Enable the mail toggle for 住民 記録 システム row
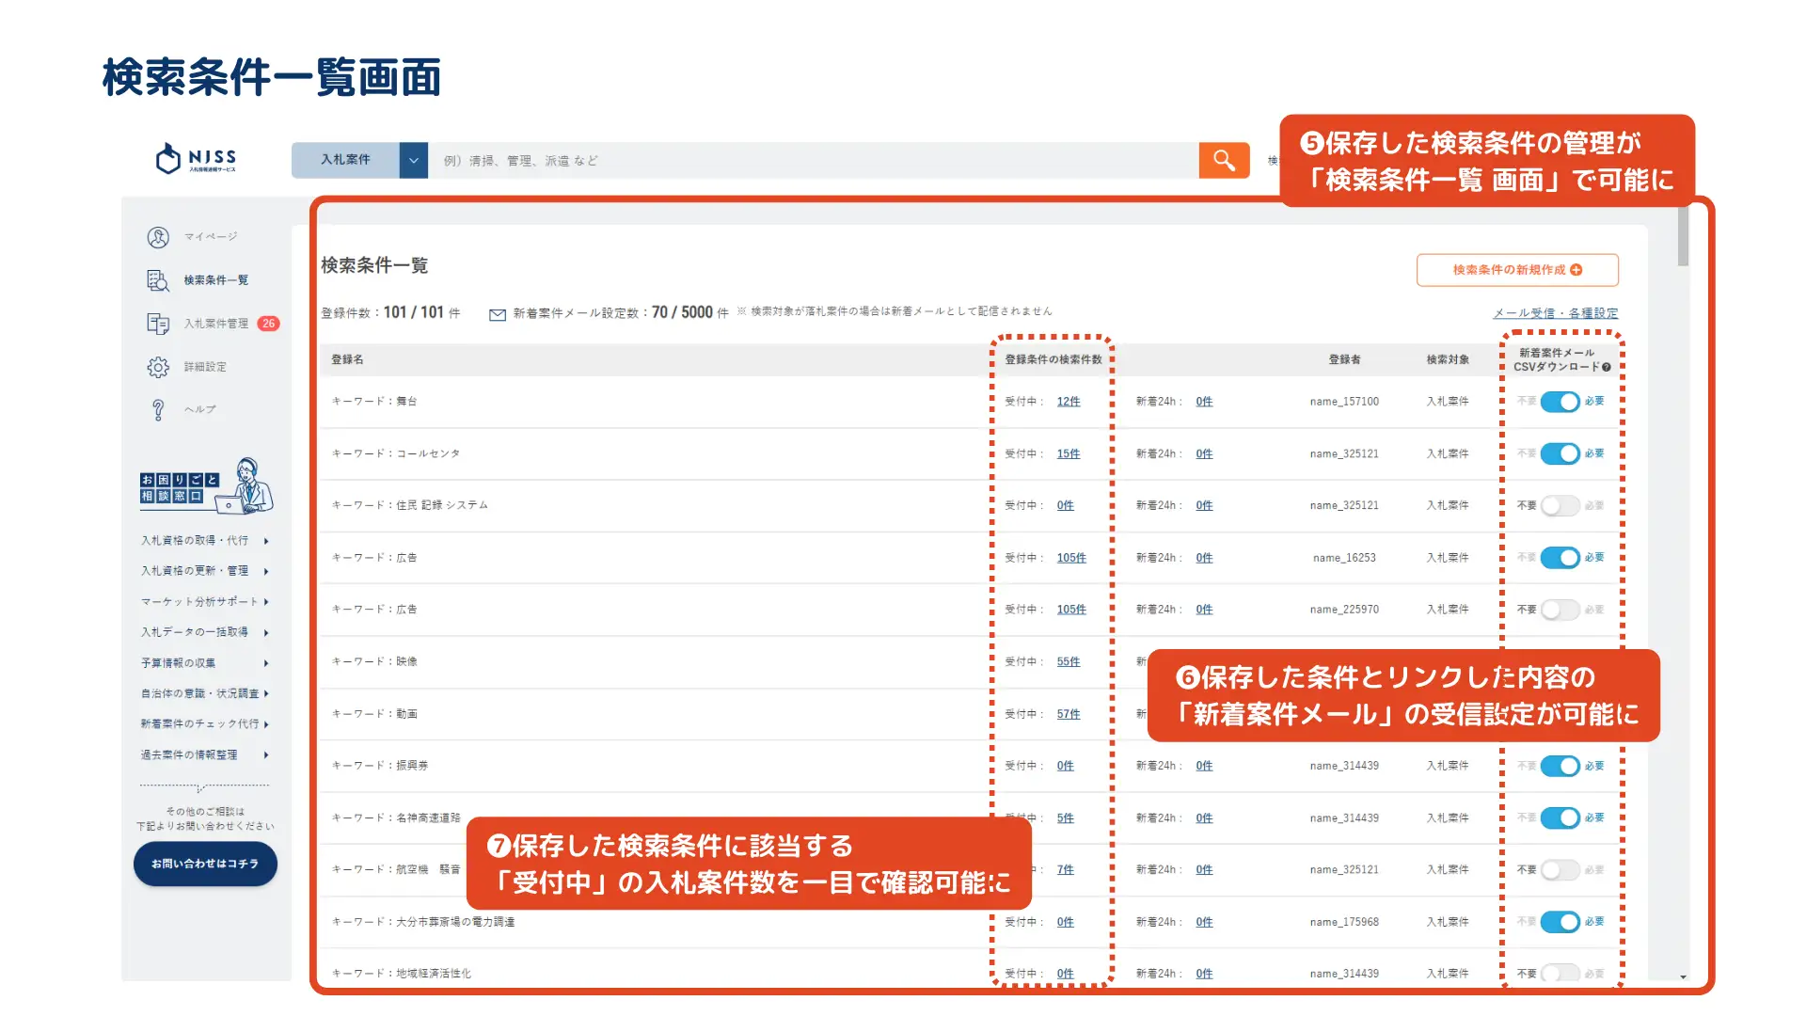The height and width of the screenshot is (1016, 1806). [x=1560, y=504]
